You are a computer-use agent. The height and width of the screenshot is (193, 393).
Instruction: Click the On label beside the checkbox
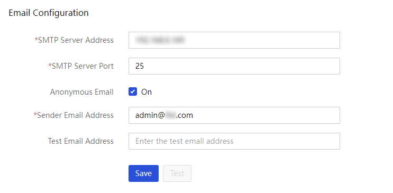pyautogui.click(x=147, y=92)
